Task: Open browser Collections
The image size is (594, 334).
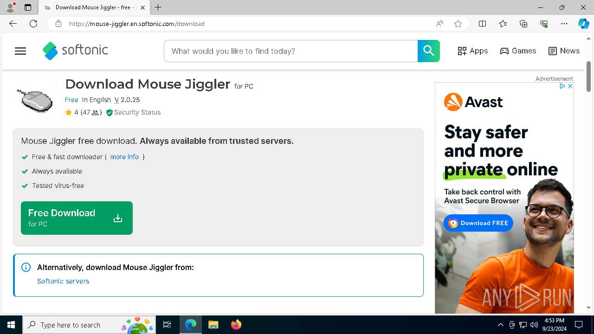Action: pos(523,24)
